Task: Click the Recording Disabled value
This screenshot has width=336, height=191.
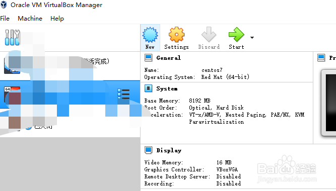Action: [x=228, y=183]
